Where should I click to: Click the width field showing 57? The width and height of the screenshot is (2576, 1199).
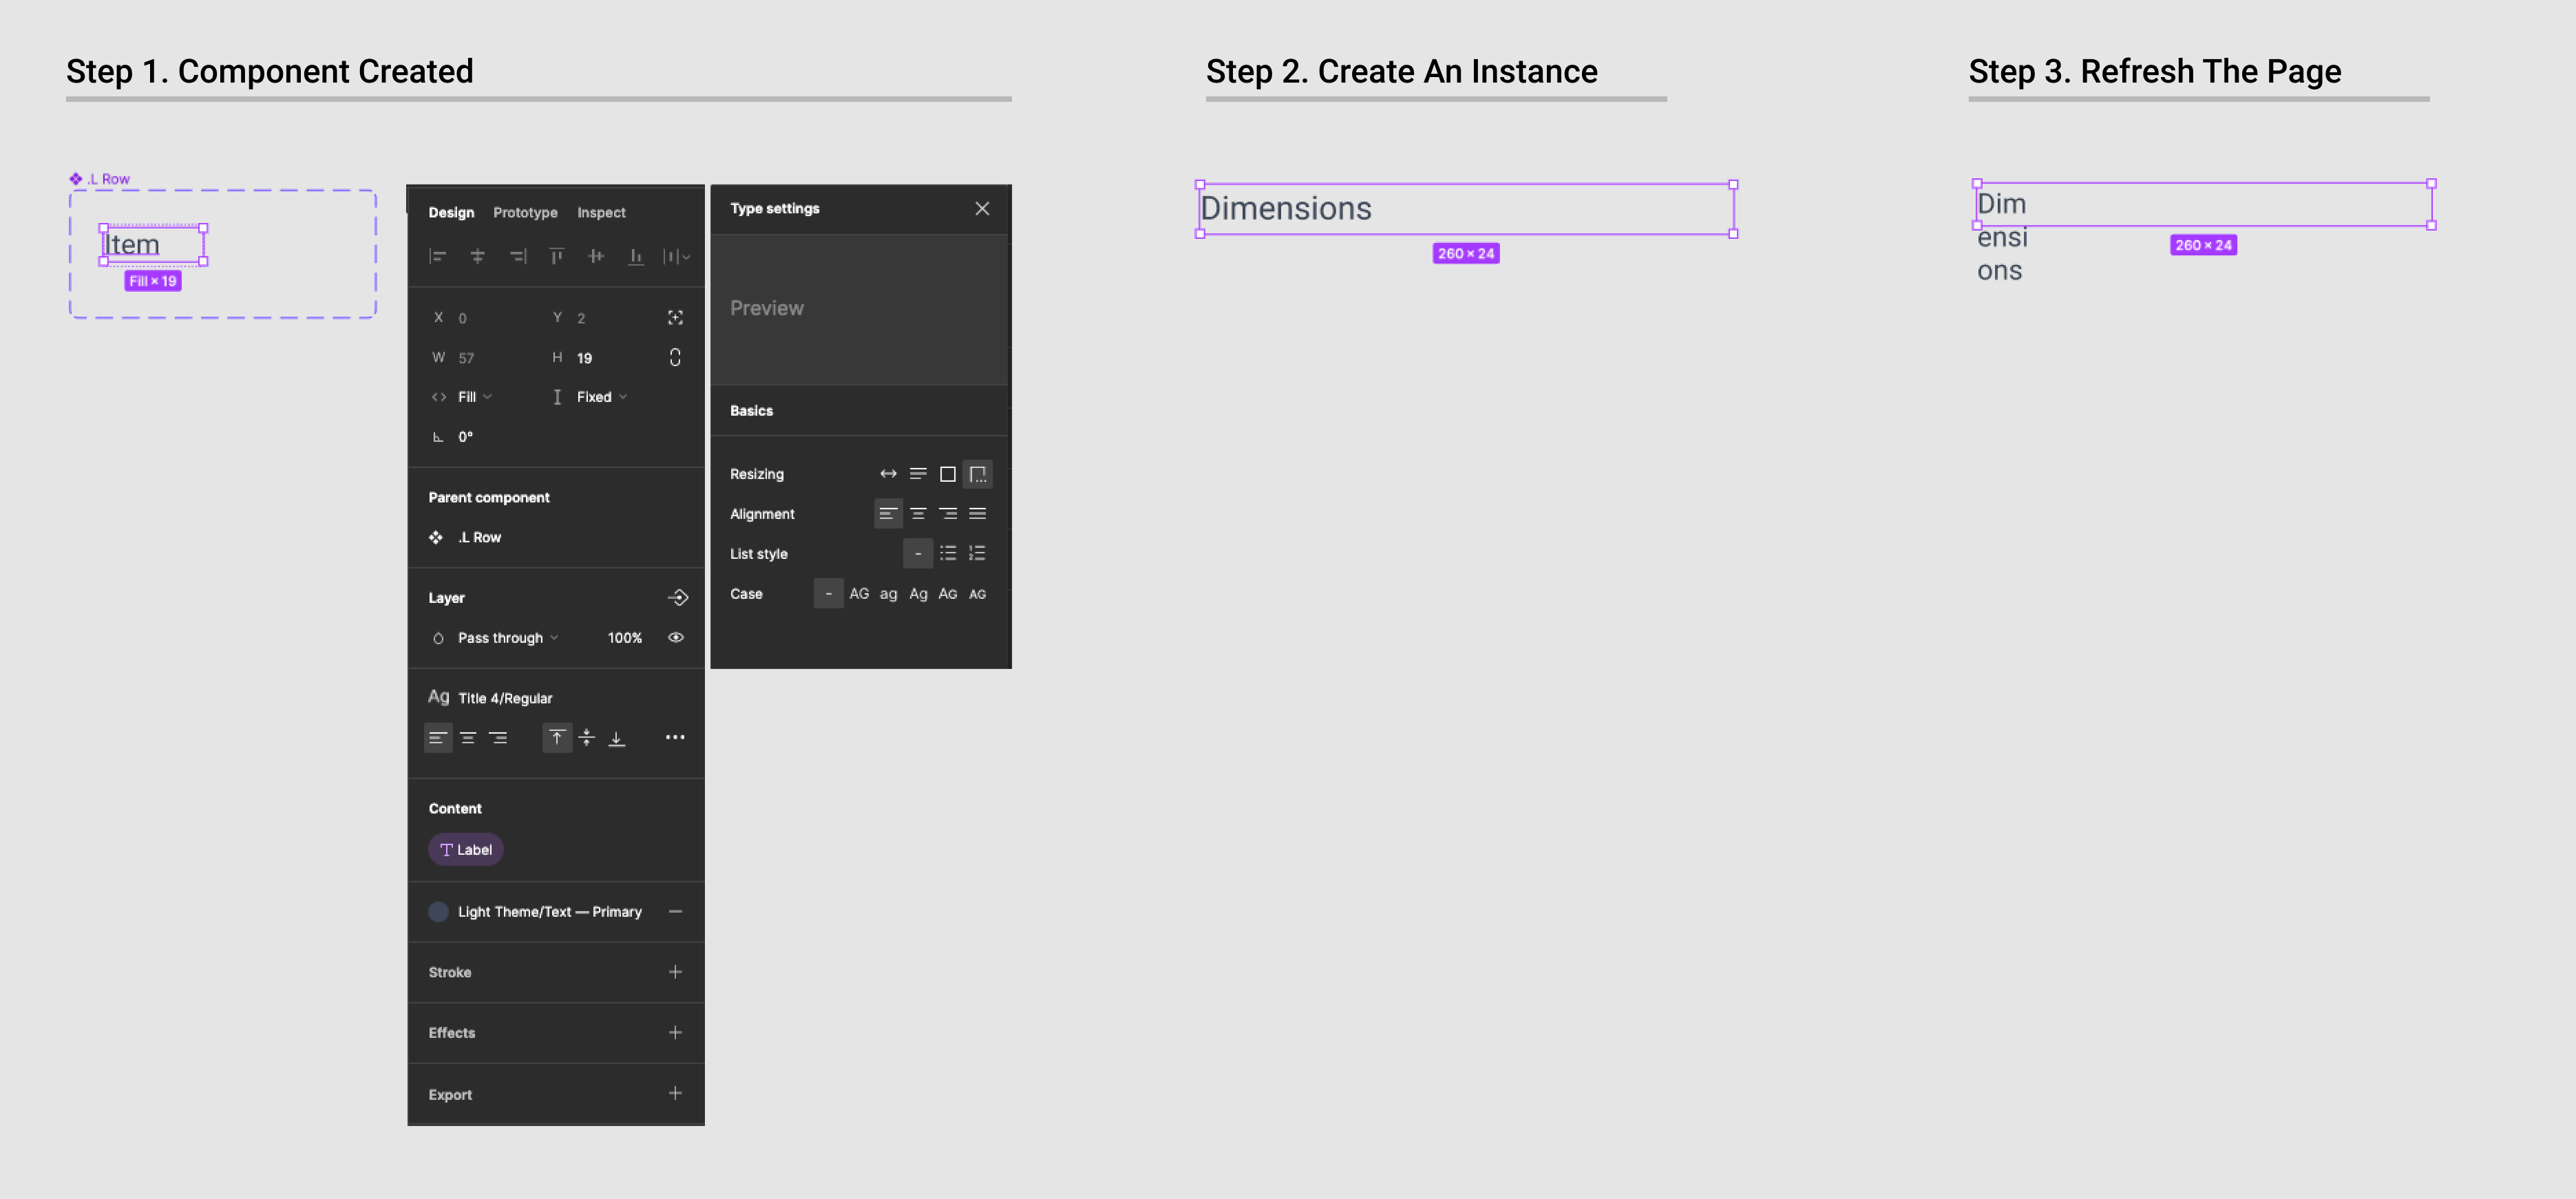coord(466,358)
